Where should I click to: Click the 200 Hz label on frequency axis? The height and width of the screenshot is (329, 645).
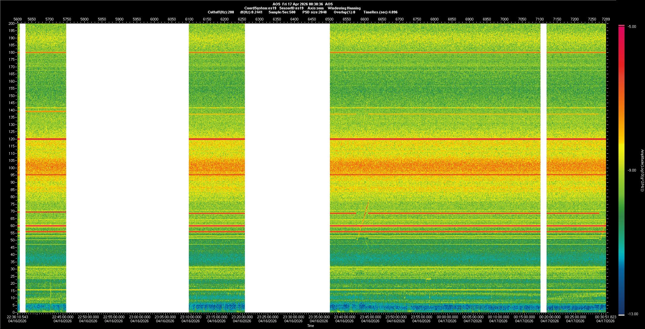coord(12,23)
